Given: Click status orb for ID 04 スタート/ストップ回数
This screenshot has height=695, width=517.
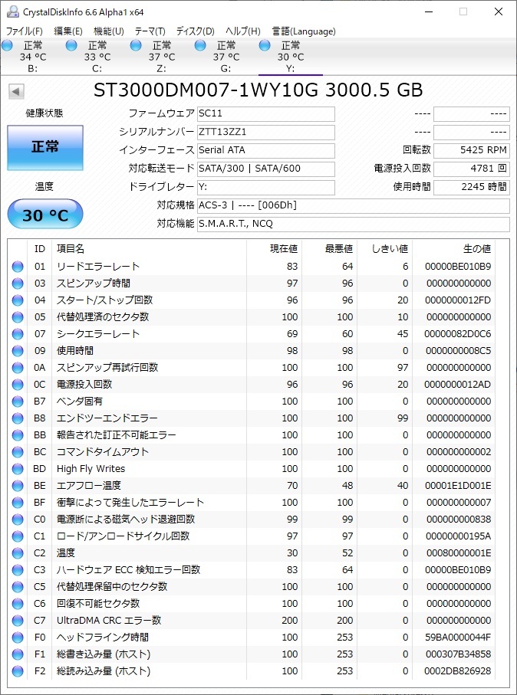Looking at the screenshot, I should pyautogui.click(x=18, y=300).
